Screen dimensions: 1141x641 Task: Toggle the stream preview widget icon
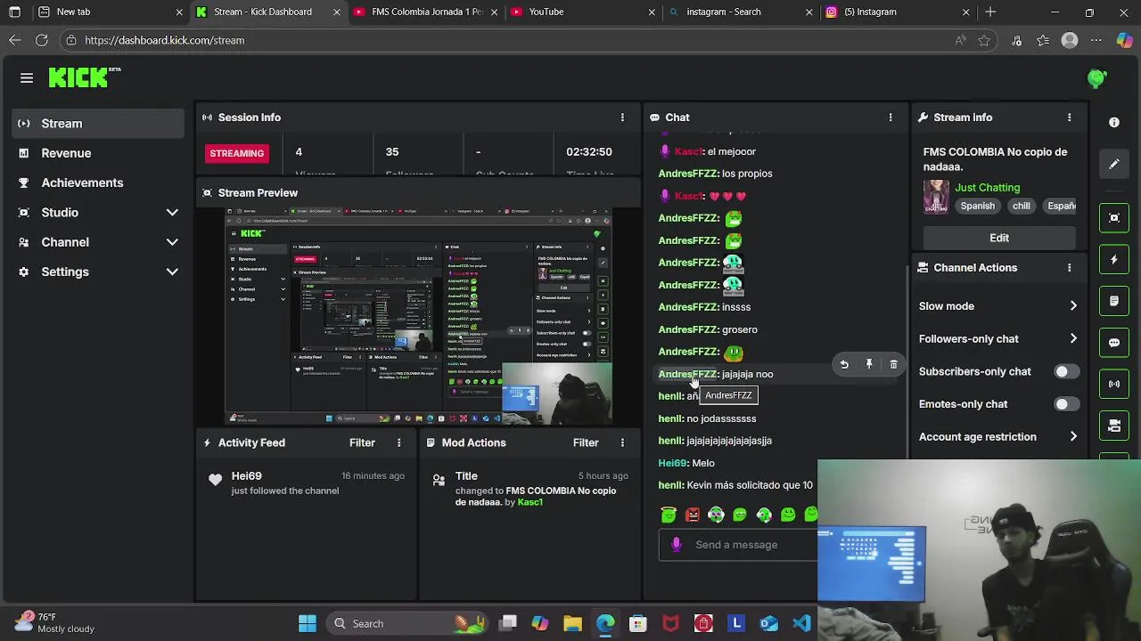[1114, 217]
